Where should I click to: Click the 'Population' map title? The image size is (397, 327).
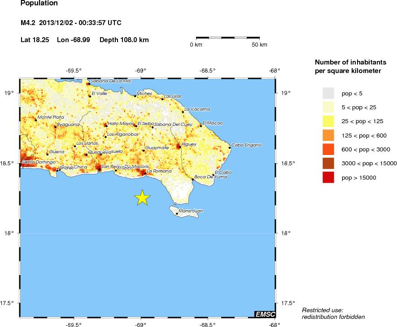point(39,3)
